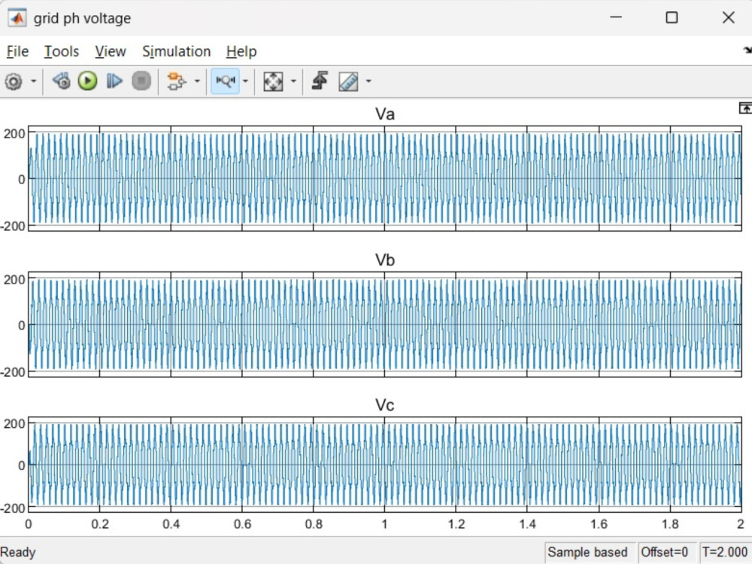Close the grid ph voltage window
The width and height of the screenshot is (752, 564).
729,18
